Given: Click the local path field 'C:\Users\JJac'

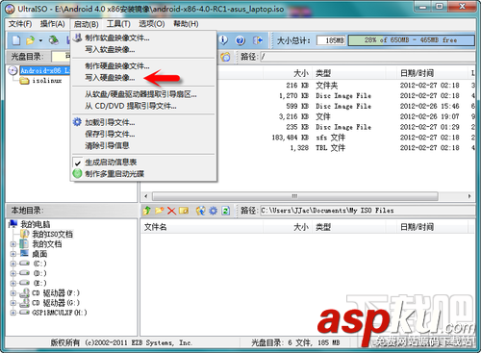Looking at the screenshot, I should [367, 211].
